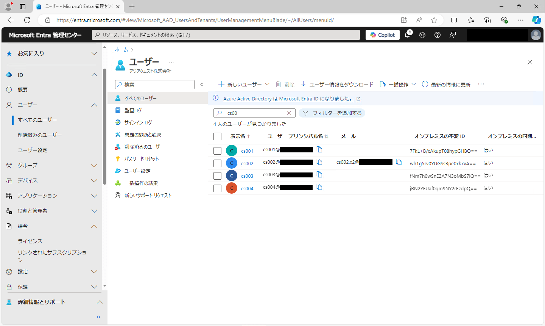Open notifications bell icon
Screen dimensions: 545x326
(408, 35)
